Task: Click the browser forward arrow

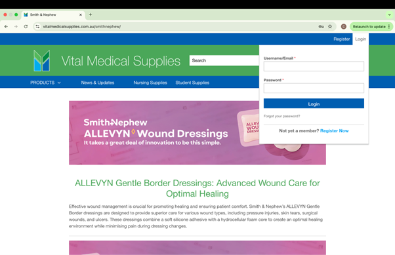Action: click(x=16, y=26)
